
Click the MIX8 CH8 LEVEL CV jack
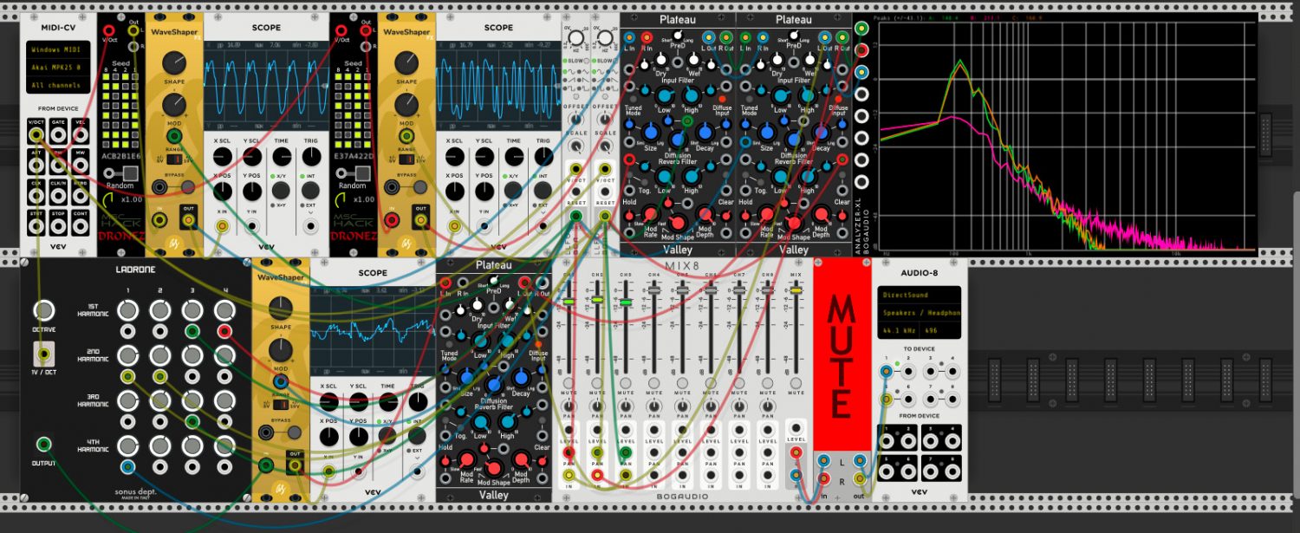[x=768, y=429]
